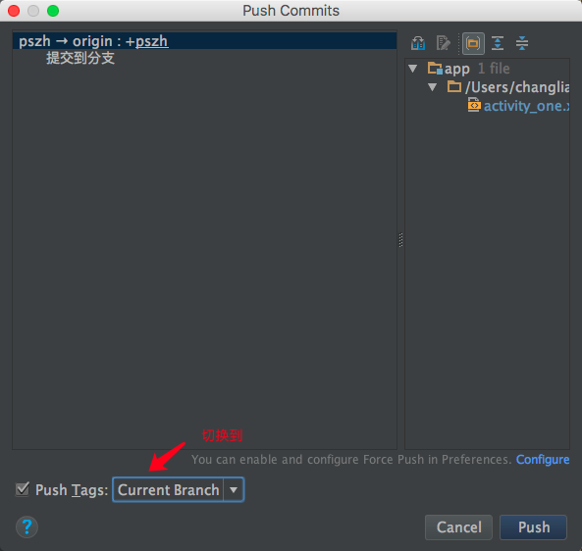
Task: Edit the underlined +pszh target branch
Action: coord(151,41)
